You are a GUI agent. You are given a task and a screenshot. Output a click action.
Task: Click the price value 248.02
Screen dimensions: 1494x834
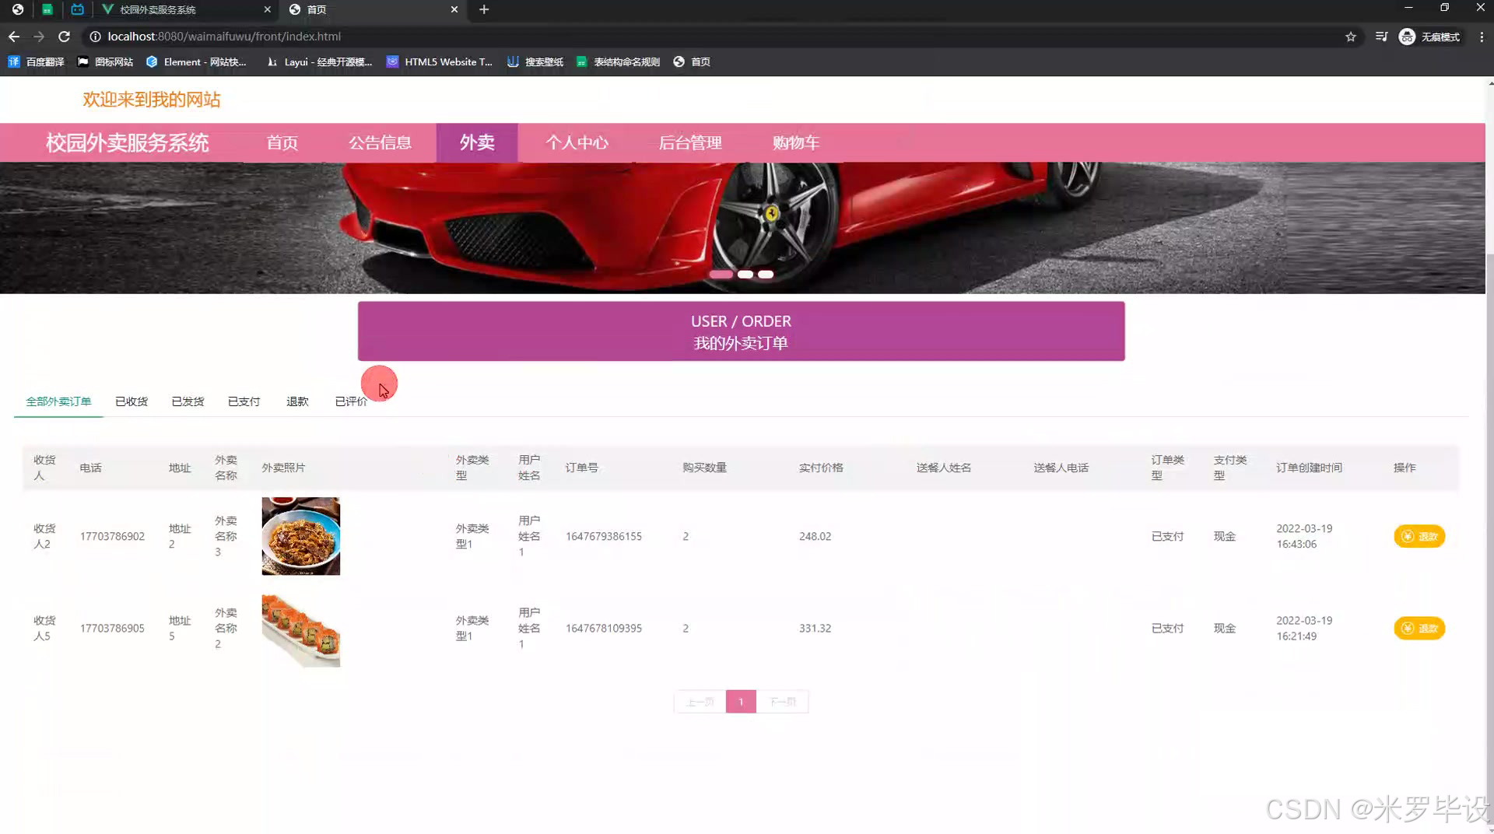[x=815, y=536]
